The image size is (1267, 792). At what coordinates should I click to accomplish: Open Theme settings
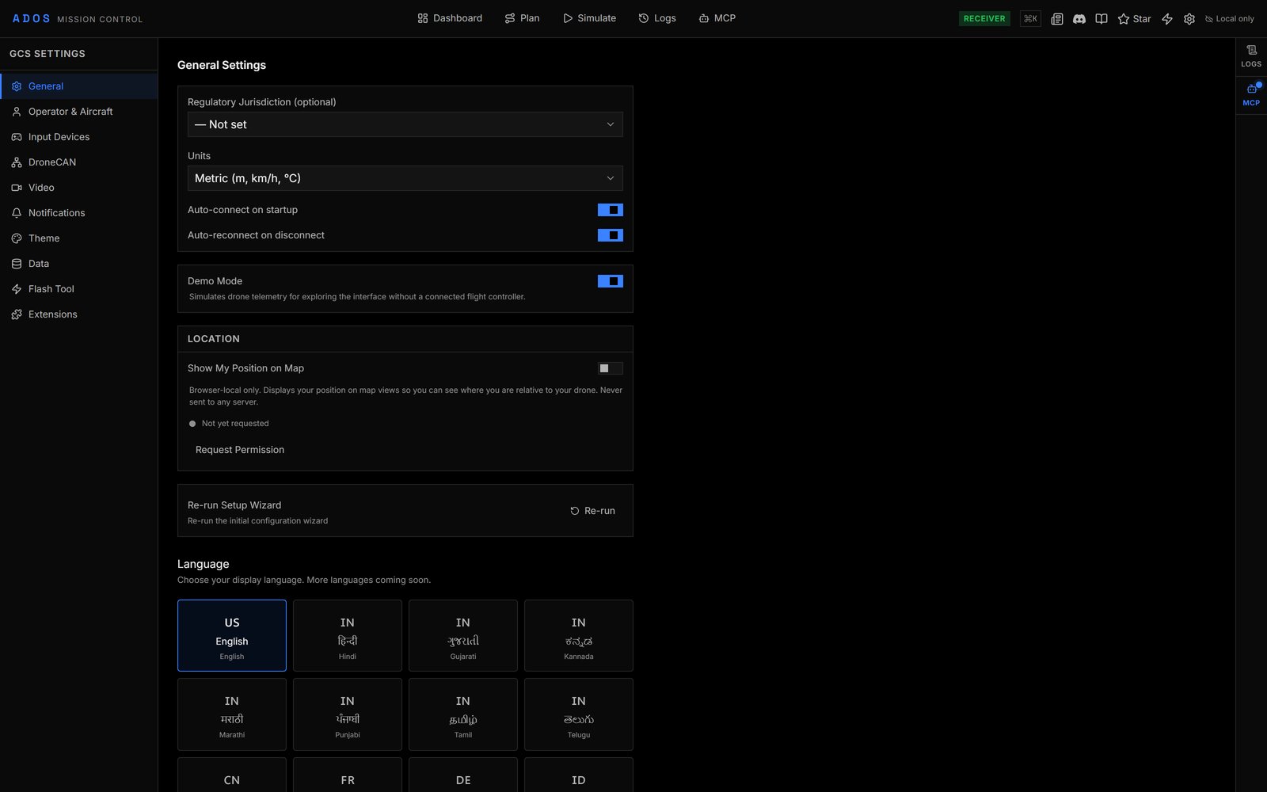pos(79,238)
